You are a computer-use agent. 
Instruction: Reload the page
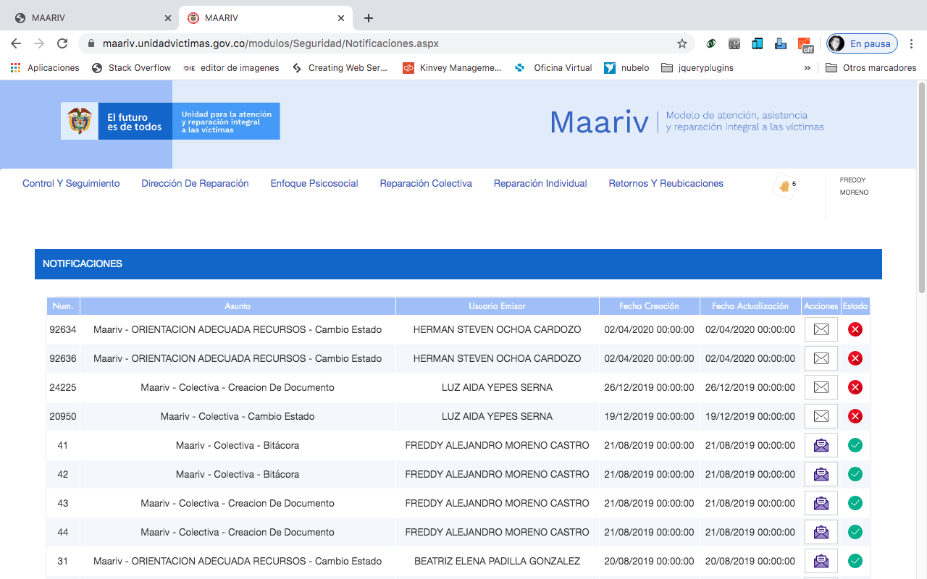(62, 43)
